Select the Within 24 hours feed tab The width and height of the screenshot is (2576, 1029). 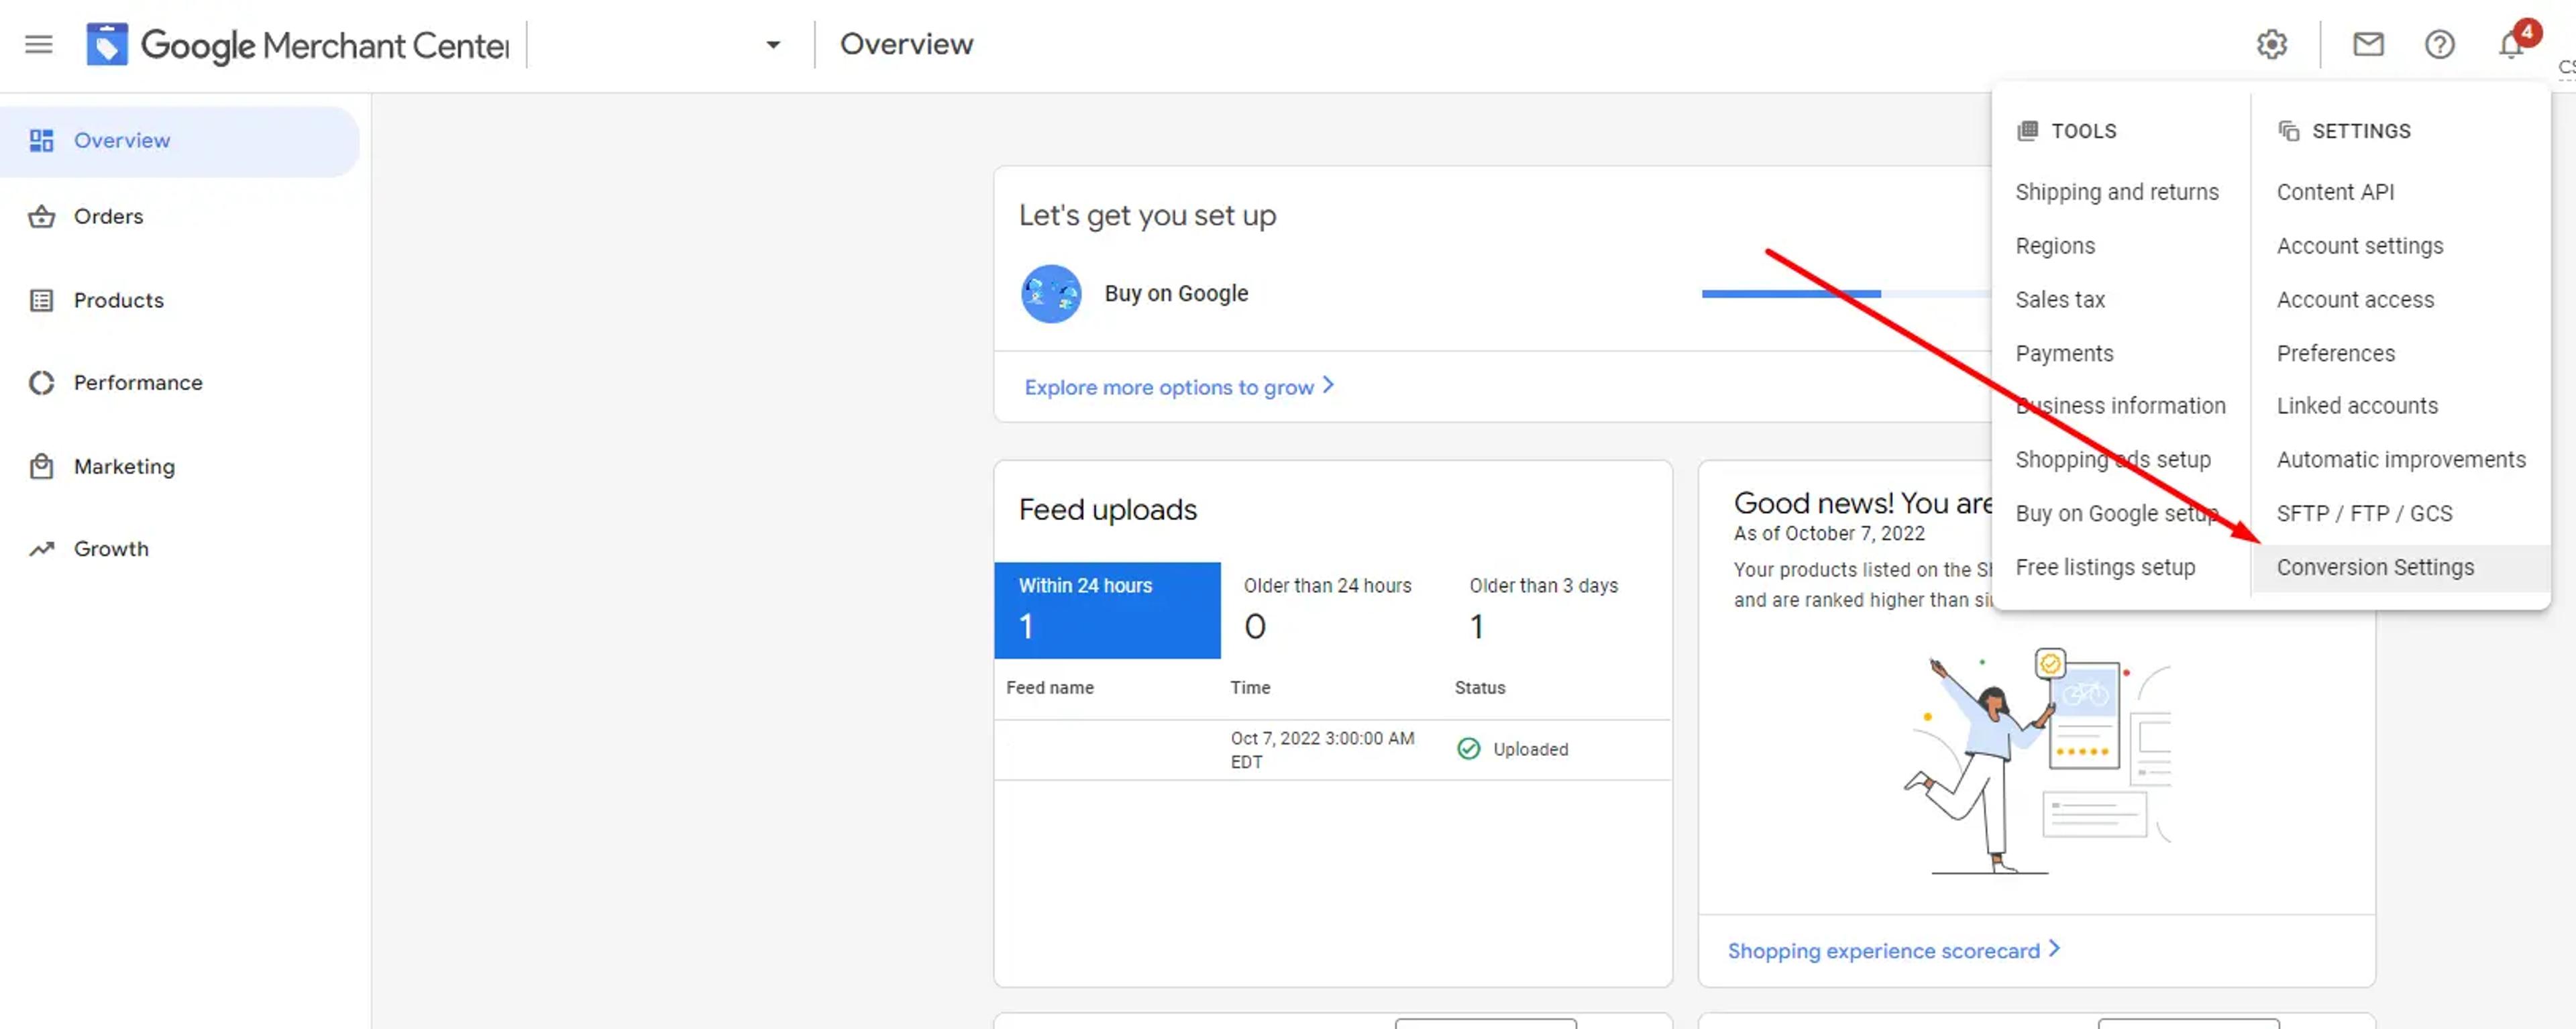tap(1107, 610)
